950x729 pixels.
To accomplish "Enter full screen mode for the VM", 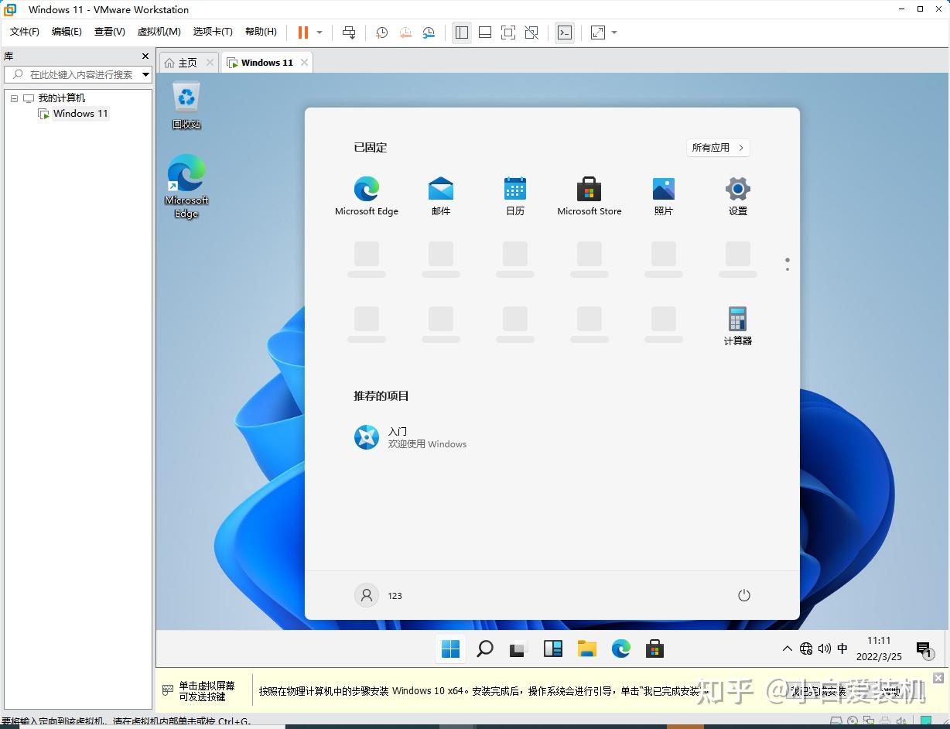I will (x=507, y=33).
